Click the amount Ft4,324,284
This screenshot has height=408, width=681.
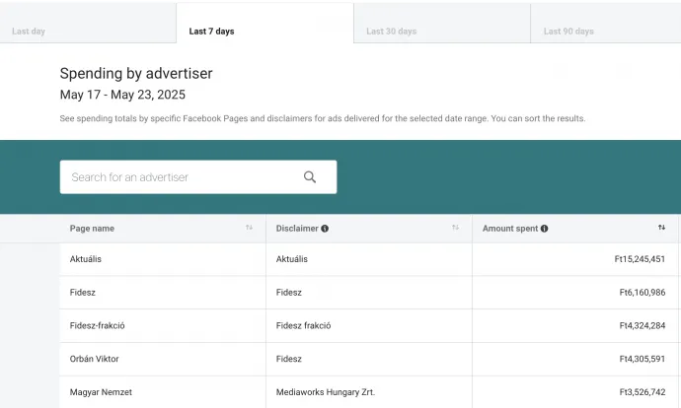[643, 325]
